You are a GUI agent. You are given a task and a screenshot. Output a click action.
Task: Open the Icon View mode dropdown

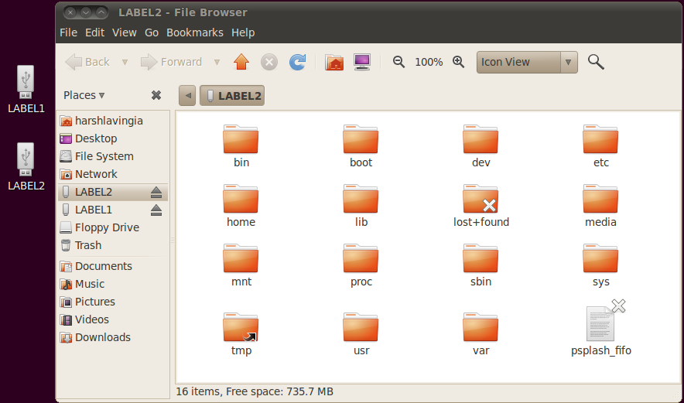pyautogui.click(x=527, y=63)
